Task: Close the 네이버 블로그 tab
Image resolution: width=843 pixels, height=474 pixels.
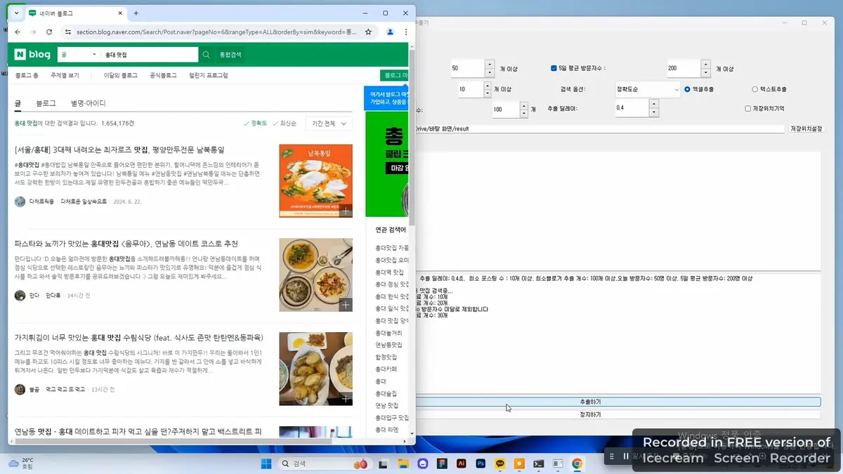Action: point(121,13)
